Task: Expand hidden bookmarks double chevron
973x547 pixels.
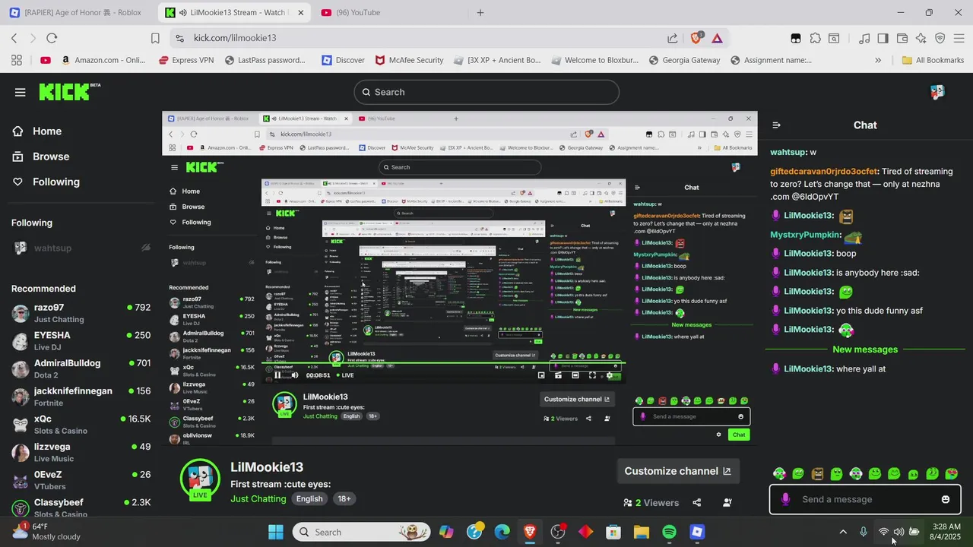Action: pos(878,60)
